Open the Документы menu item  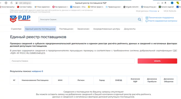pos(130,29)
